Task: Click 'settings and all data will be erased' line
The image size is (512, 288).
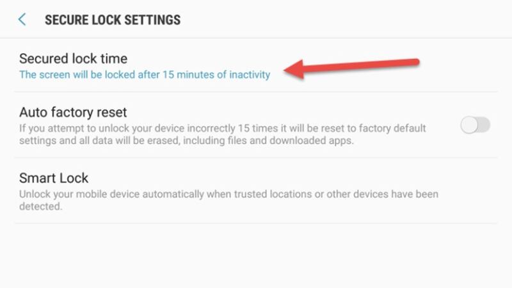Action: point(186,141)
